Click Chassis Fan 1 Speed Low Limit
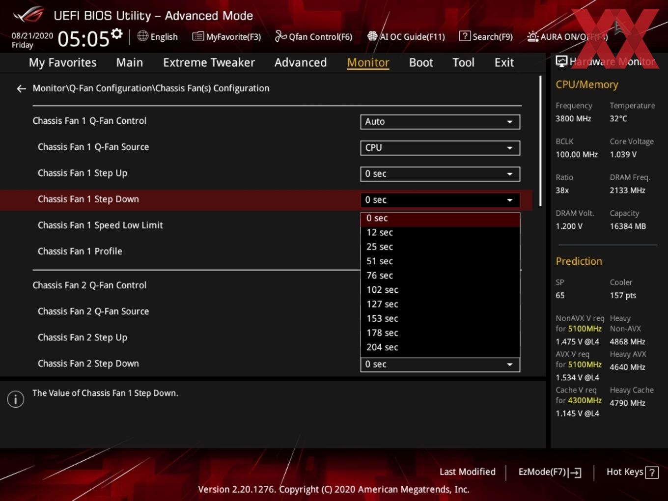The width and height of the screenshot is (668, 501). click(100, 225)
